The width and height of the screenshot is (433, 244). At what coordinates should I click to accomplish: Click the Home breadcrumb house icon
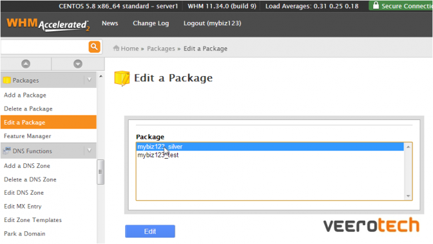(x=117, y=48)
